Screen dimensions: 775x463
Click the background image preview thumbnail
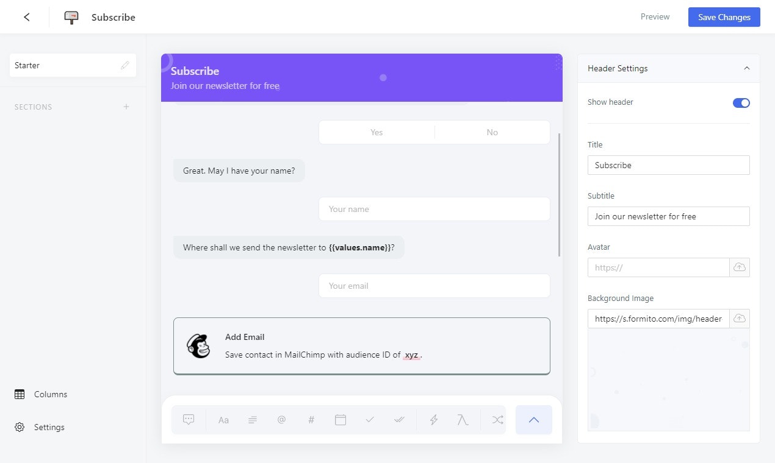[x=669, y=380]
